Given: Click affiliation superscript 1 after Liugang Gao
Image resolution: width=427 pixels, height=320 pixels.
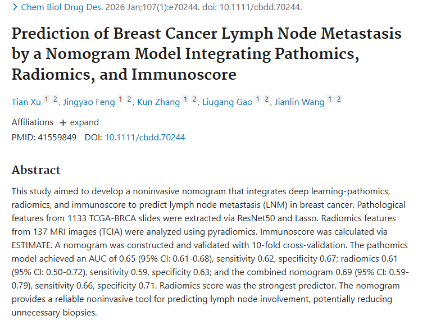Looking at the screenshot, I should coord(258,99).
